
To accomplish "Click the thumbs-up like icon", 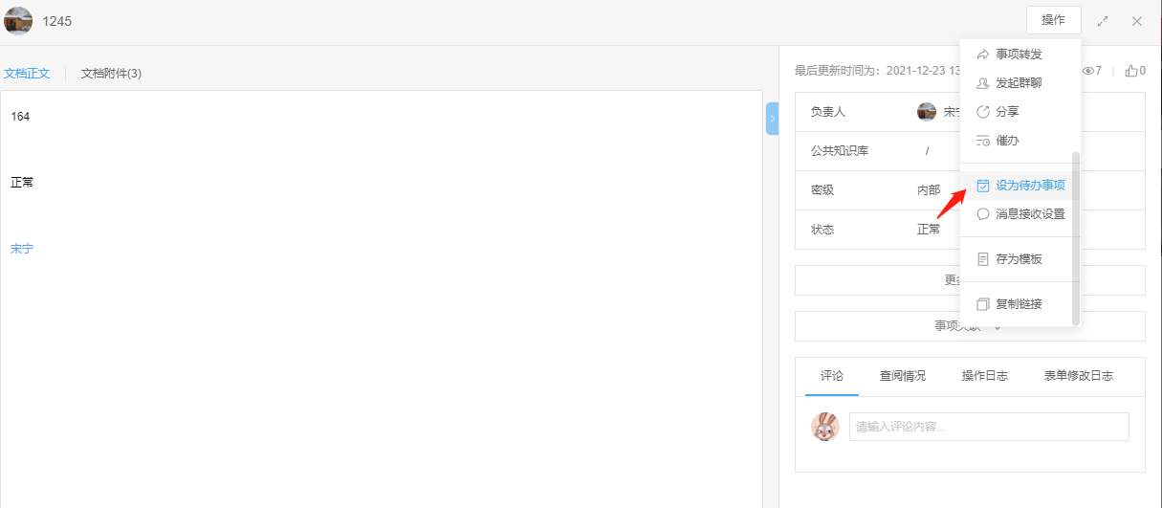I will pyautogui.click(x=1131, y=71).
